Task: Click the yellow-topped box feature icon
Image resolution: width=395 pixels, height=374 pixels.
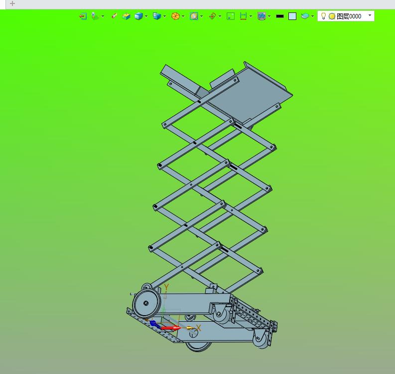Action: tap(126, 16)
